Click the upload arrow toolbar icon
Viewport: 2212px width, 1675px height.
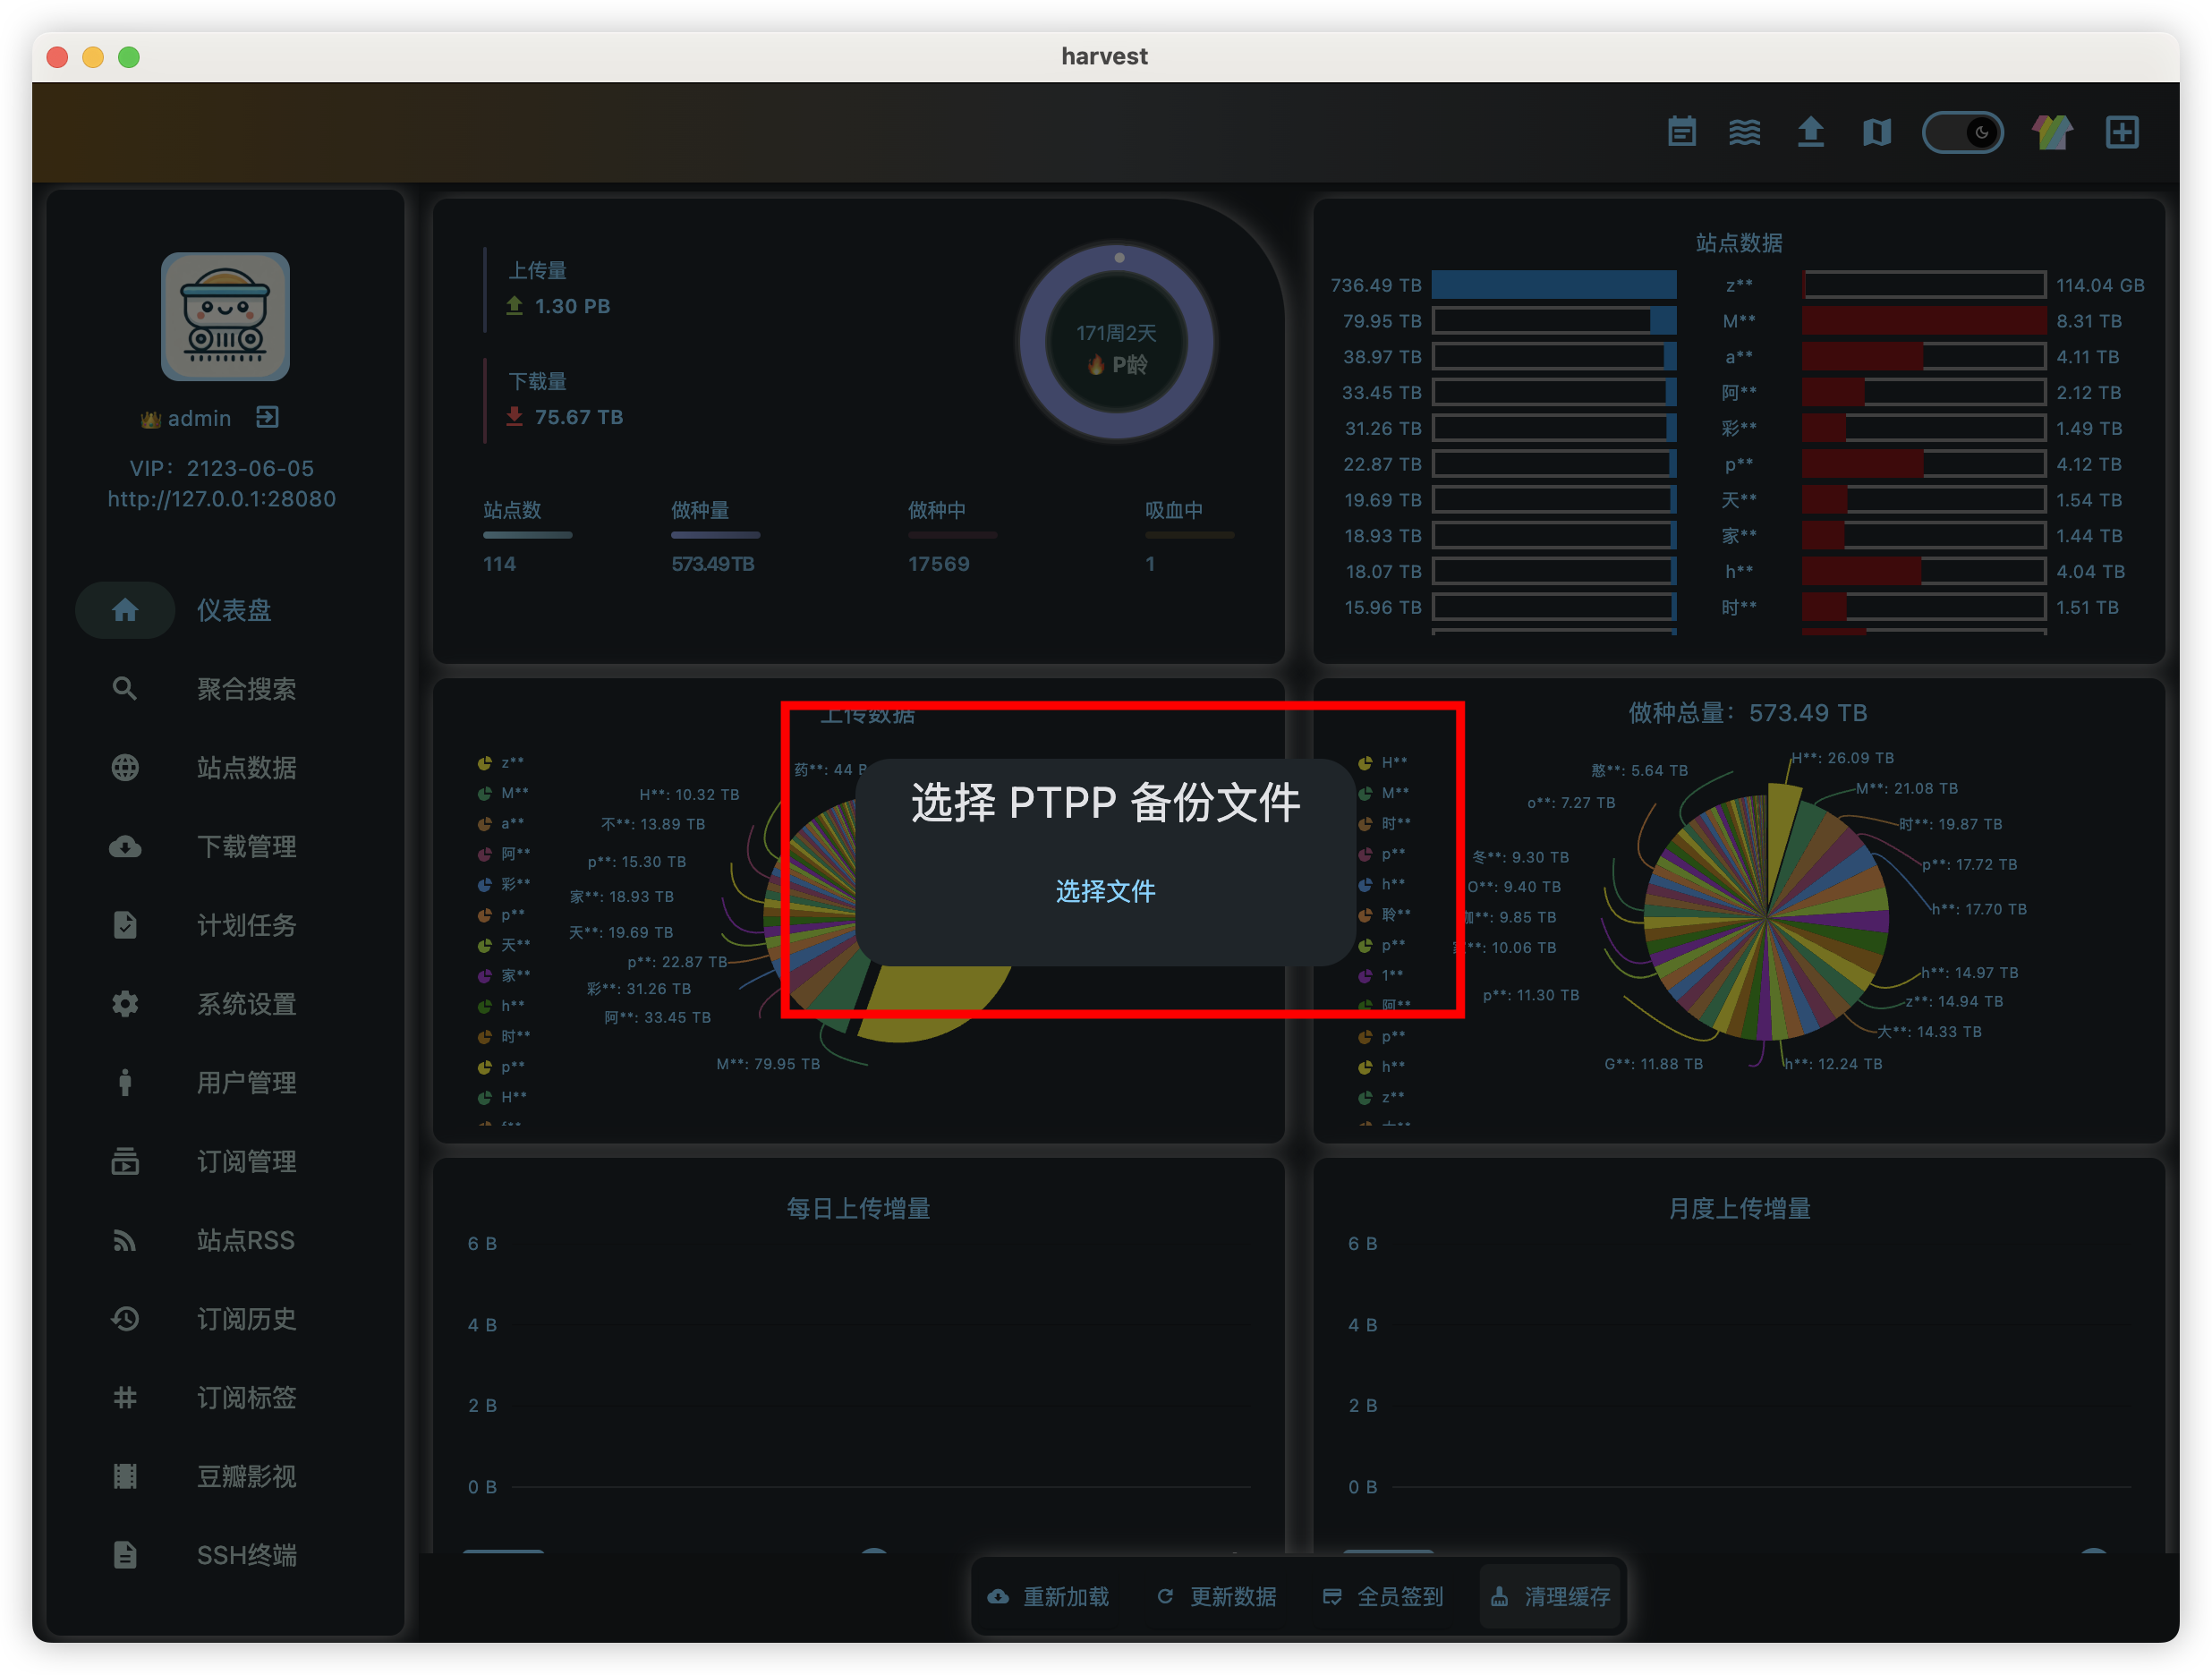tap(1810, 132)
